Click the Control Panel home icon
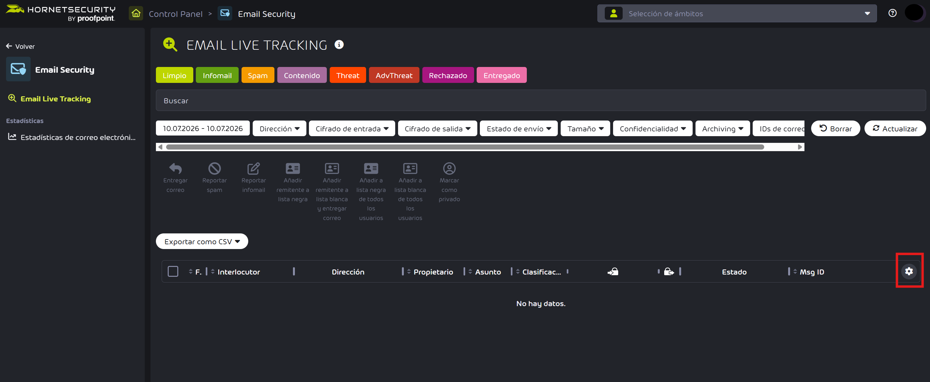 136,14
